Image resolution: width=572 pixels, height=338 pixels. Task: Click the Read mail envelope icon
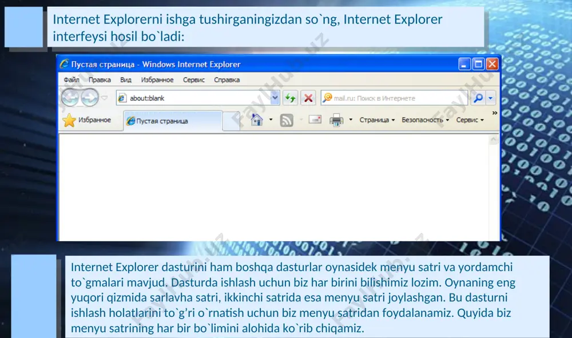[x=315, y=119]
